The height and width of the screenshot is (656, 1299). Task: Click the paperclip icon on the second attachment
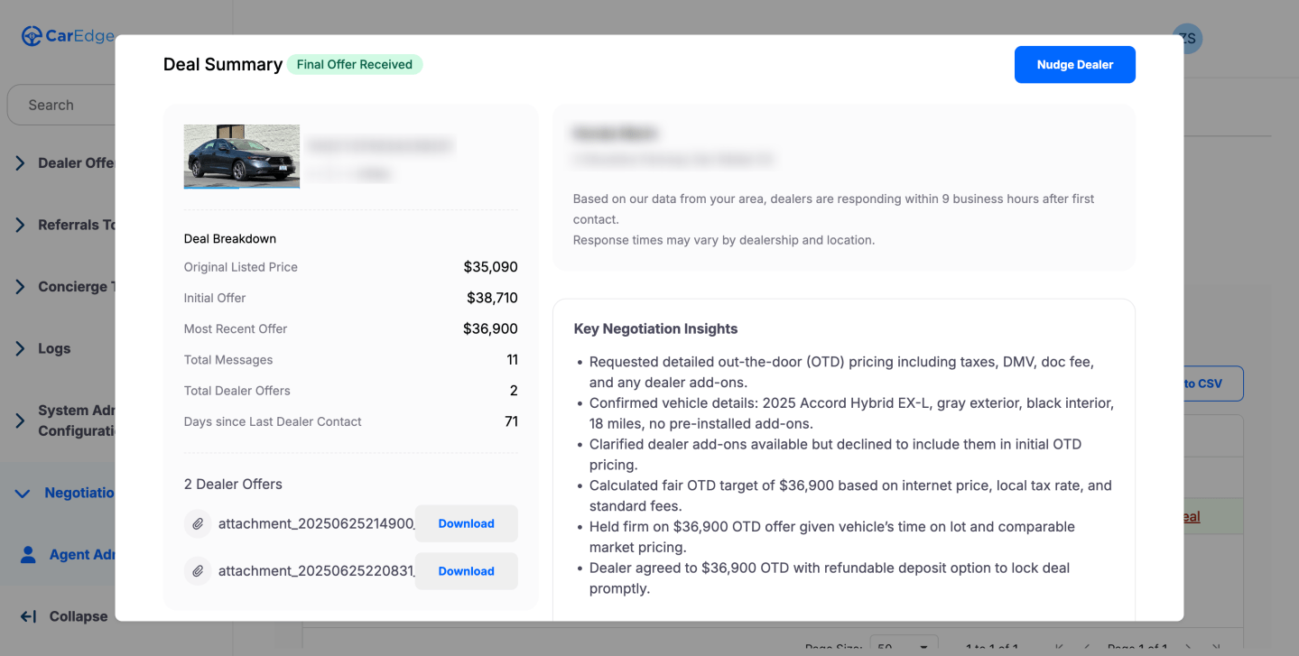coord(198,570)
